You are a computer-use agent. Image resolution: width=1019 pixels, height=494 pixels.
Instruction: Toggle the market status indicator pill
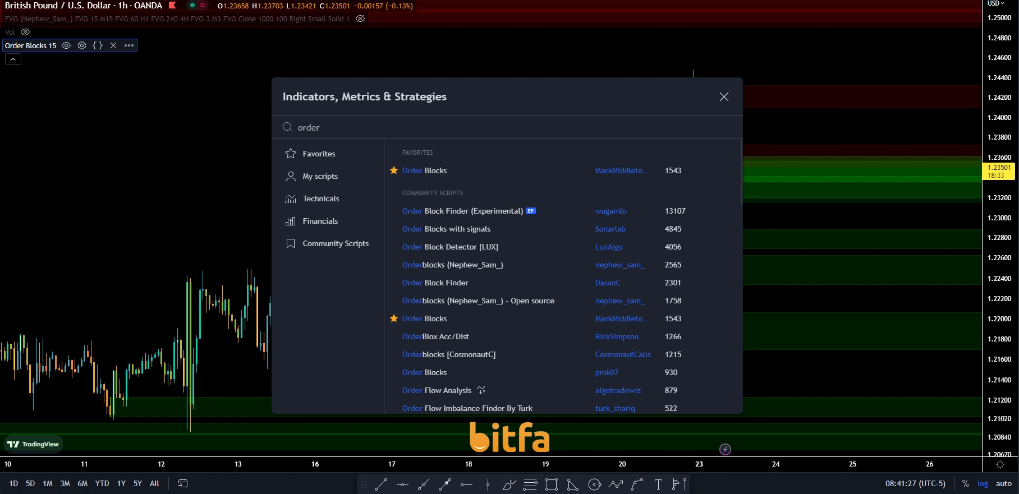point(197,5)
